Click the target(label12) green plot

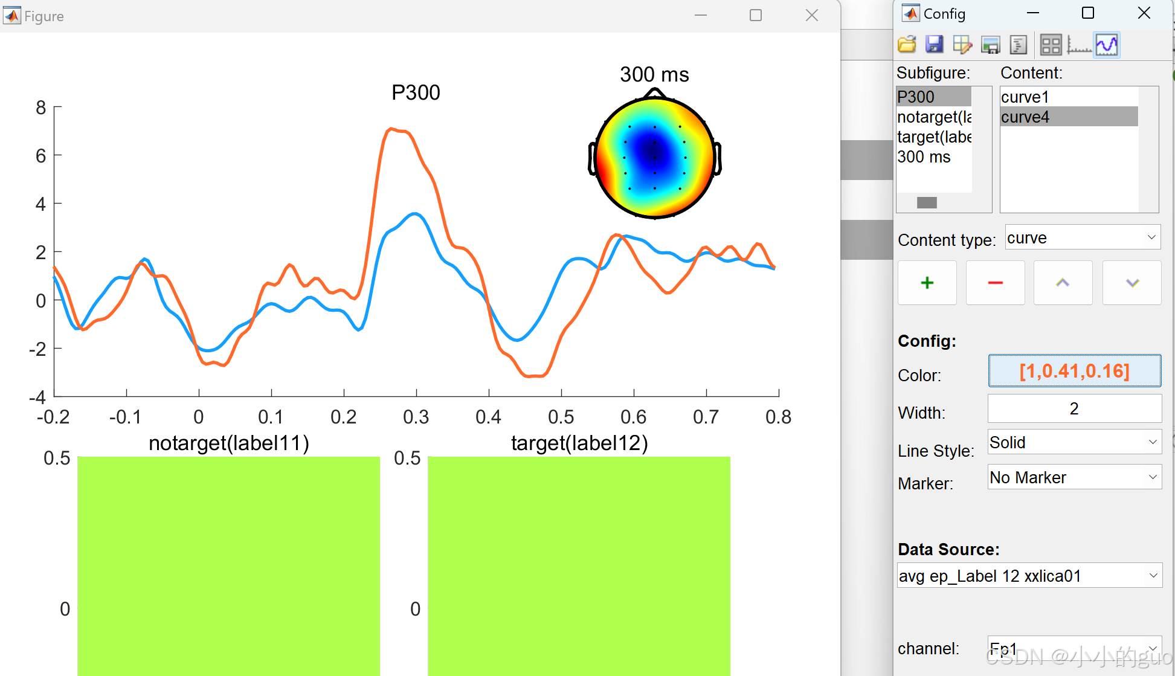coord(579,566)
